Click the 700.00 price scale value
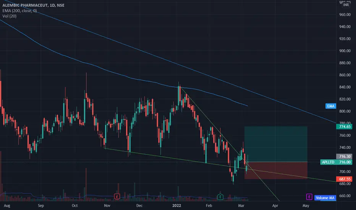356x210 pixels. [345, 172]
